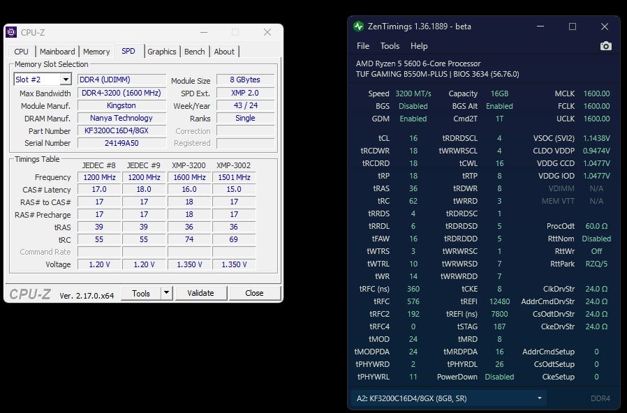Click the PowerDown Disabled value
Image resolution: width=627 pixels, height=413 pixels.
tap(499, 377)
